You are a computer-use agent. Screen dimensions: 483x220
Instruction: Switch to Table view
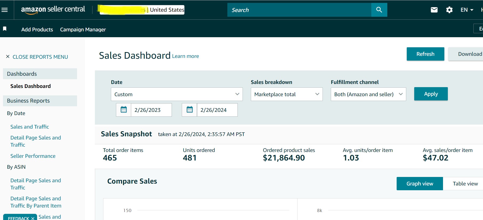pos(465,184)
